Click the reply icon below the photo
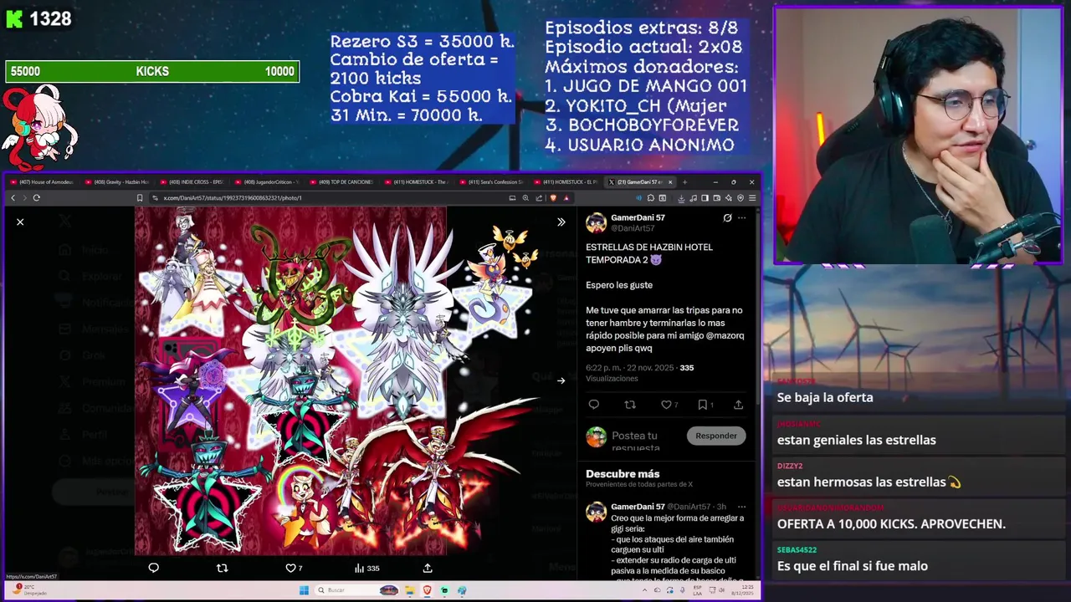This screenshot has height=602, width=1071. [153, 568]
